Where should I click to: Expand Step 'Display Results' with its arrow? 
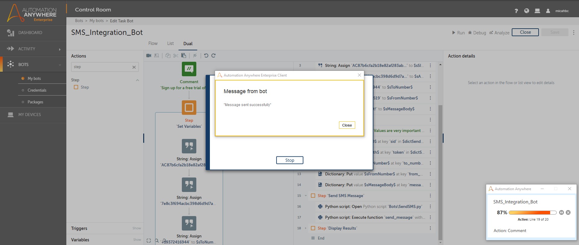click(305, 228)
